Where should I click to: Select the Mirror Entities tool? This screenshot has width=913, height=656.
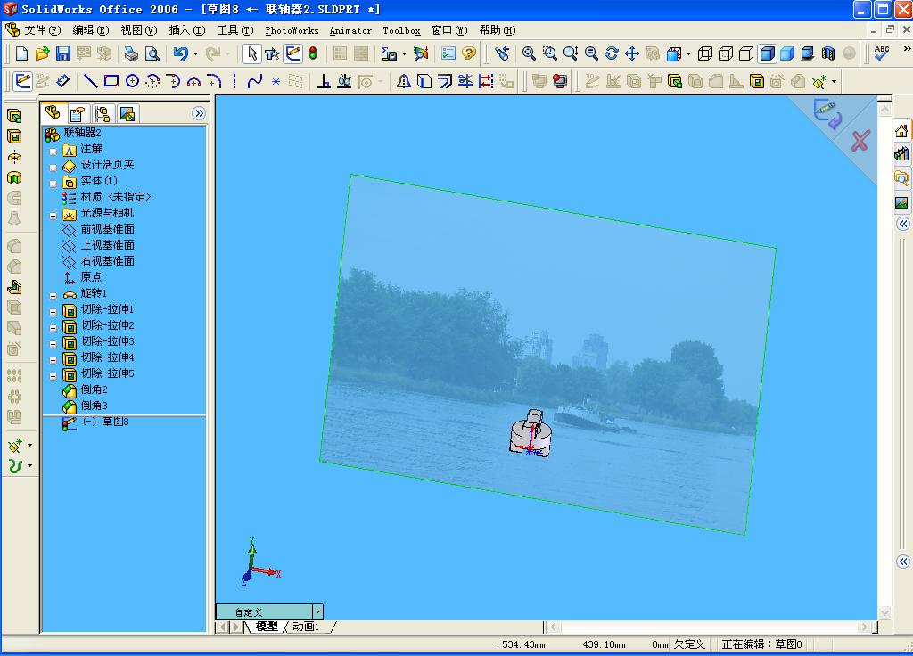tap(403, 81)
